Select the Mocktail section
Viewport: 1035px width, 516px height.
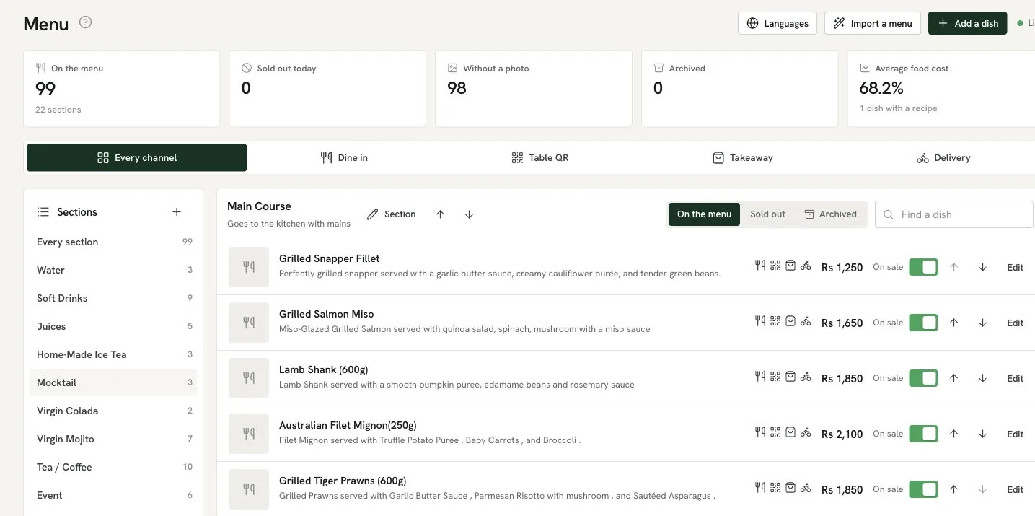[x=113, y=382]
